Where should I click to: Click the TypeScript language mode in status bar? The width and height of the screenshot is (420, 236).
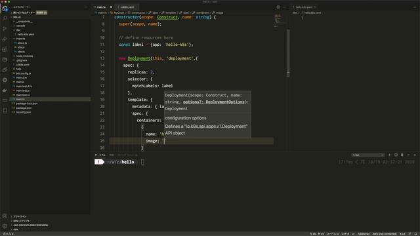[x=364, y=234]
